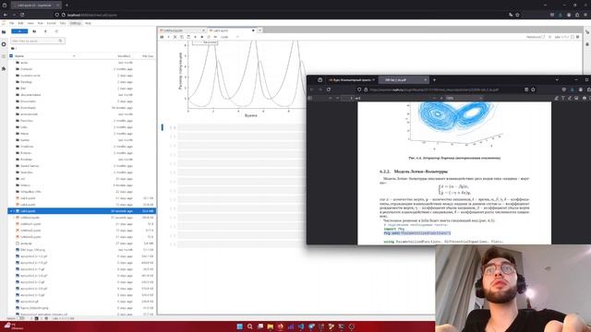Paste cell from clipboard
591x332 pixels.
[188, 37]
